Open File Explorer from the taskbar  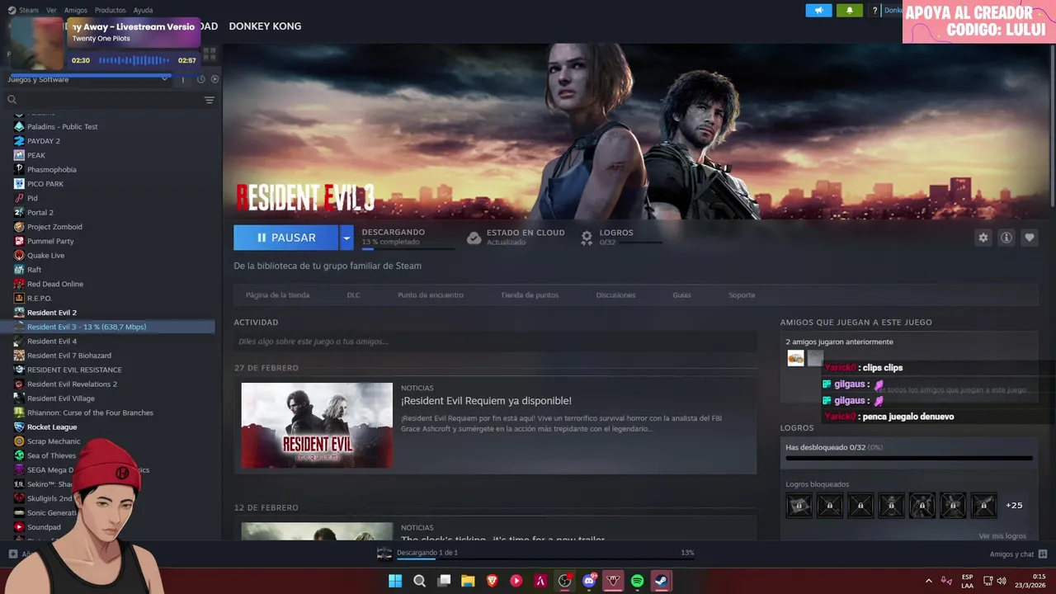pyautogui.click(x=468, y=581)
